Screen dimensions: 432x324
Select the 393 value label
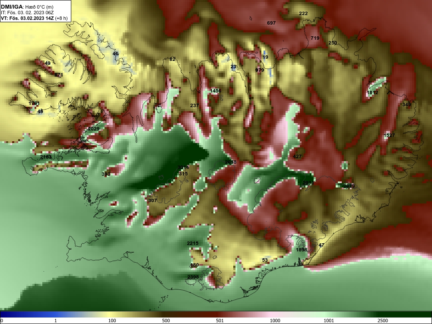point(106,174)
